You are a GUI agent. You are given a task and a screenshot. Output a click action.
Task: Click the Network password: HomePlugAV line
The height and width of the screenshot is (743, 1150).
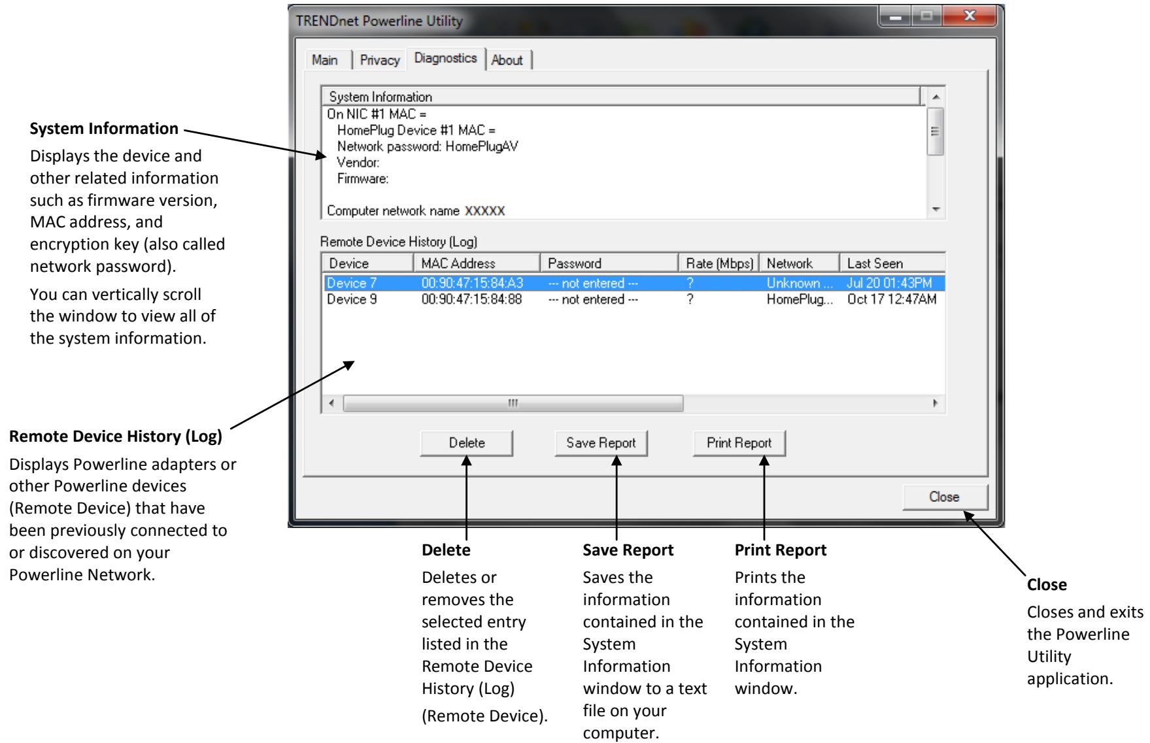tap(428, 146)
